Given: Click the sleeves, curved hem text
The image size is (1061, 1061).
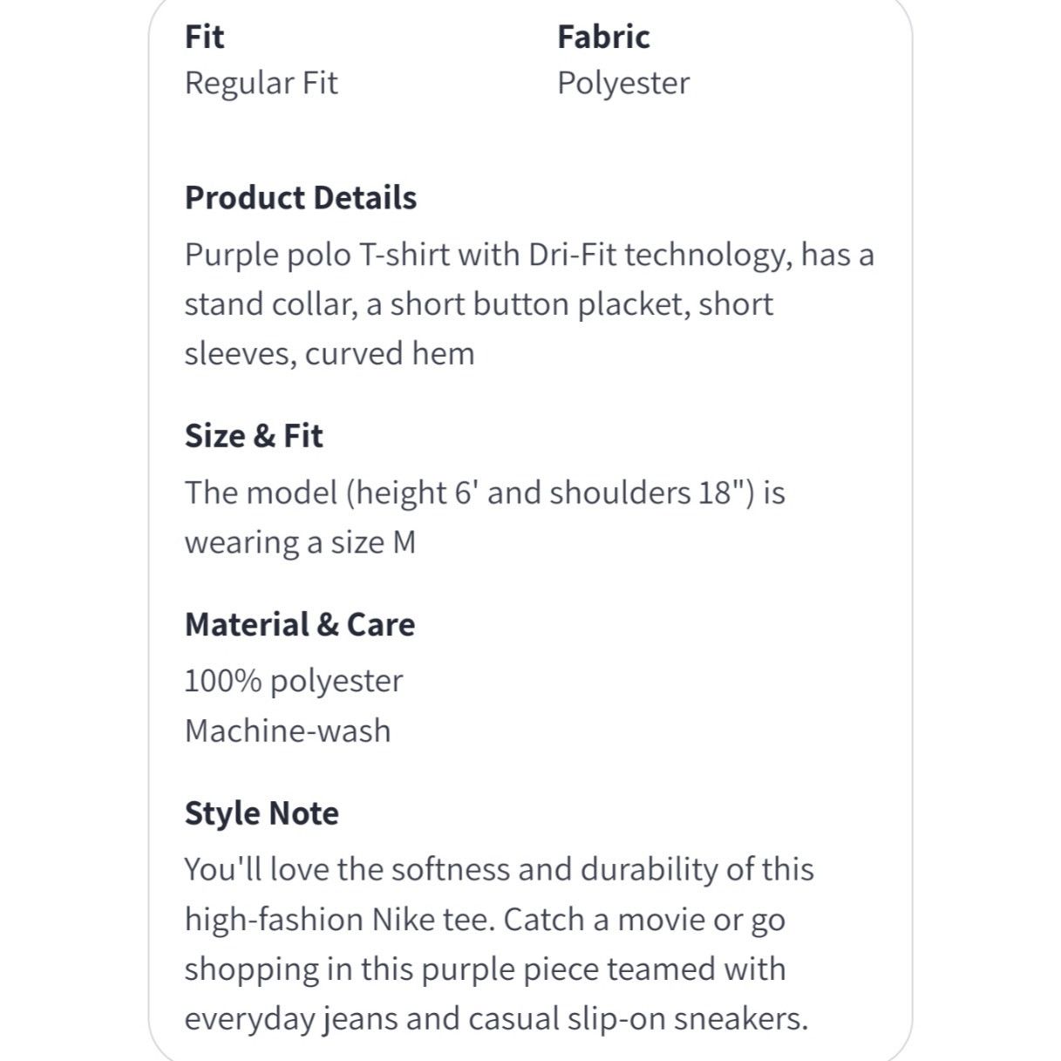Looking at the screenshot, I should click(330, 354).
